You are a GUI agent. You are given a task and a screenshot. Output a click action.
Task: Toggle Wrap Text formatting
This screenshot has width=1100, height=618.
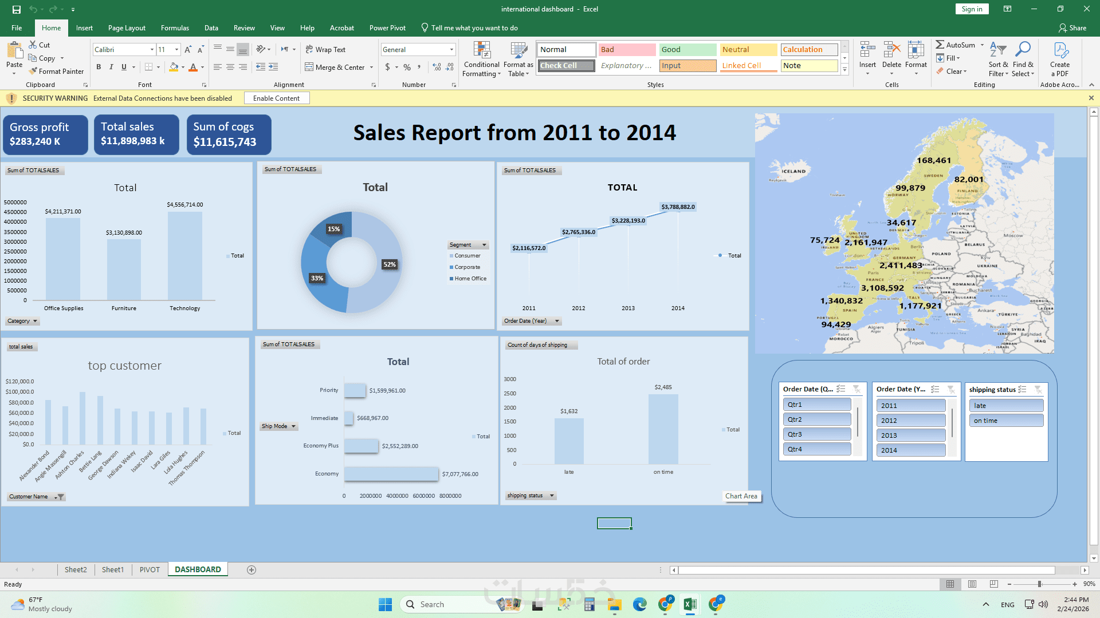(x=325, y=50)
